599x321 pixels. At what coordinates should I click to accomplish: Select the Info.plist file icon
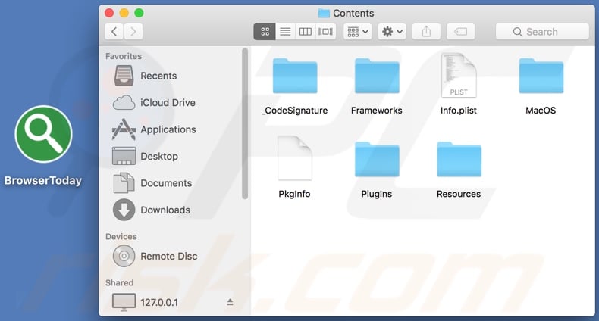[459, 75]
